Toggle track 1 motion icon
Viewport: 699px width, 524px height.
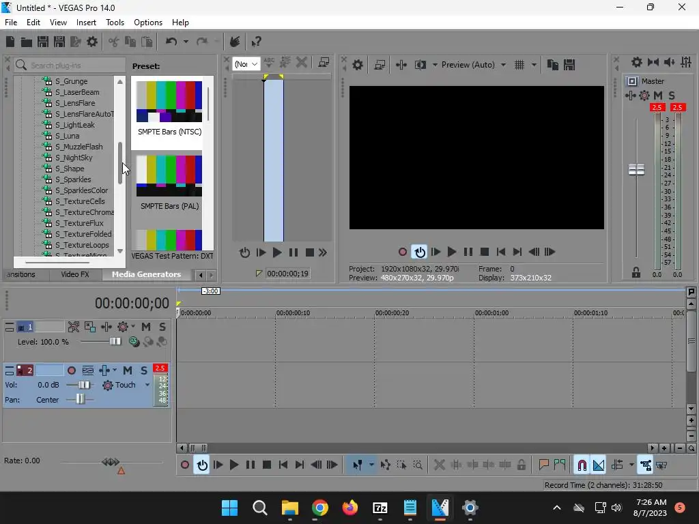pyautogui.click(x=89, y=327)
